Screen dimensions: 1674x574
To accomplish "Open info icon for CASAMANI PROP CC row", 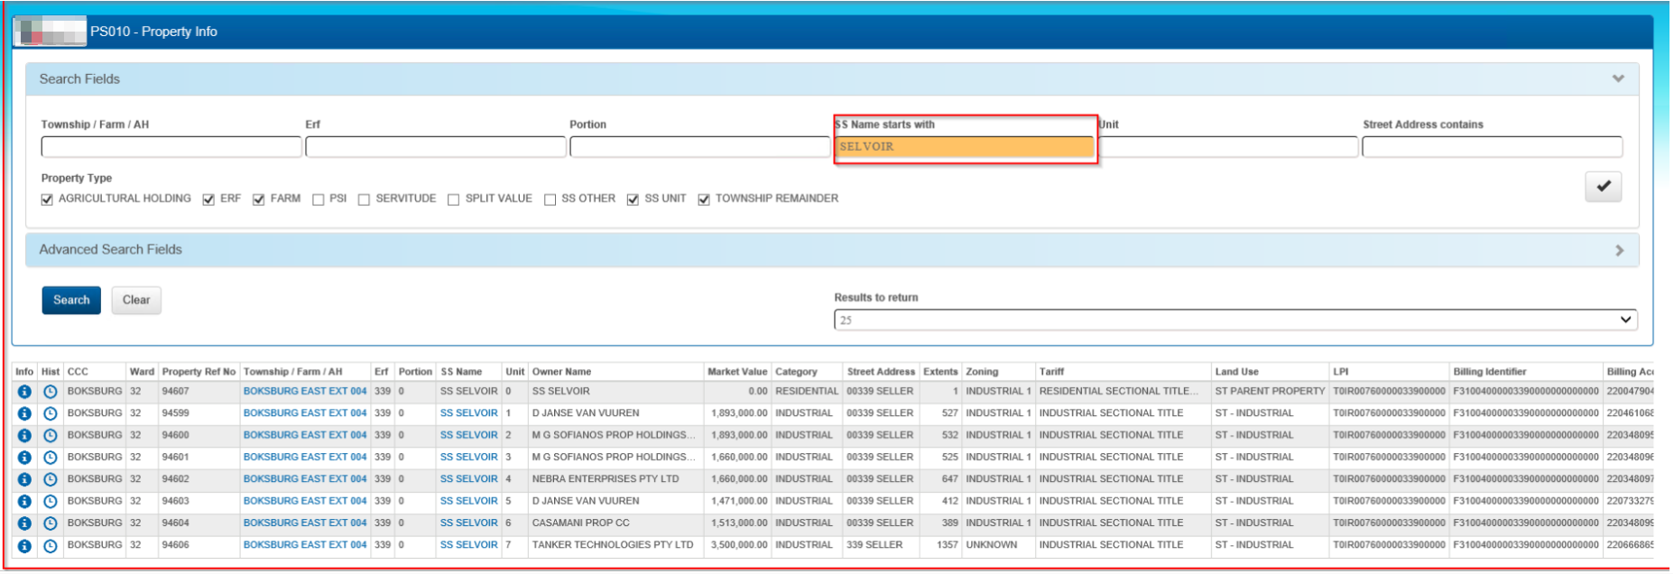I will tap(24, 523).
